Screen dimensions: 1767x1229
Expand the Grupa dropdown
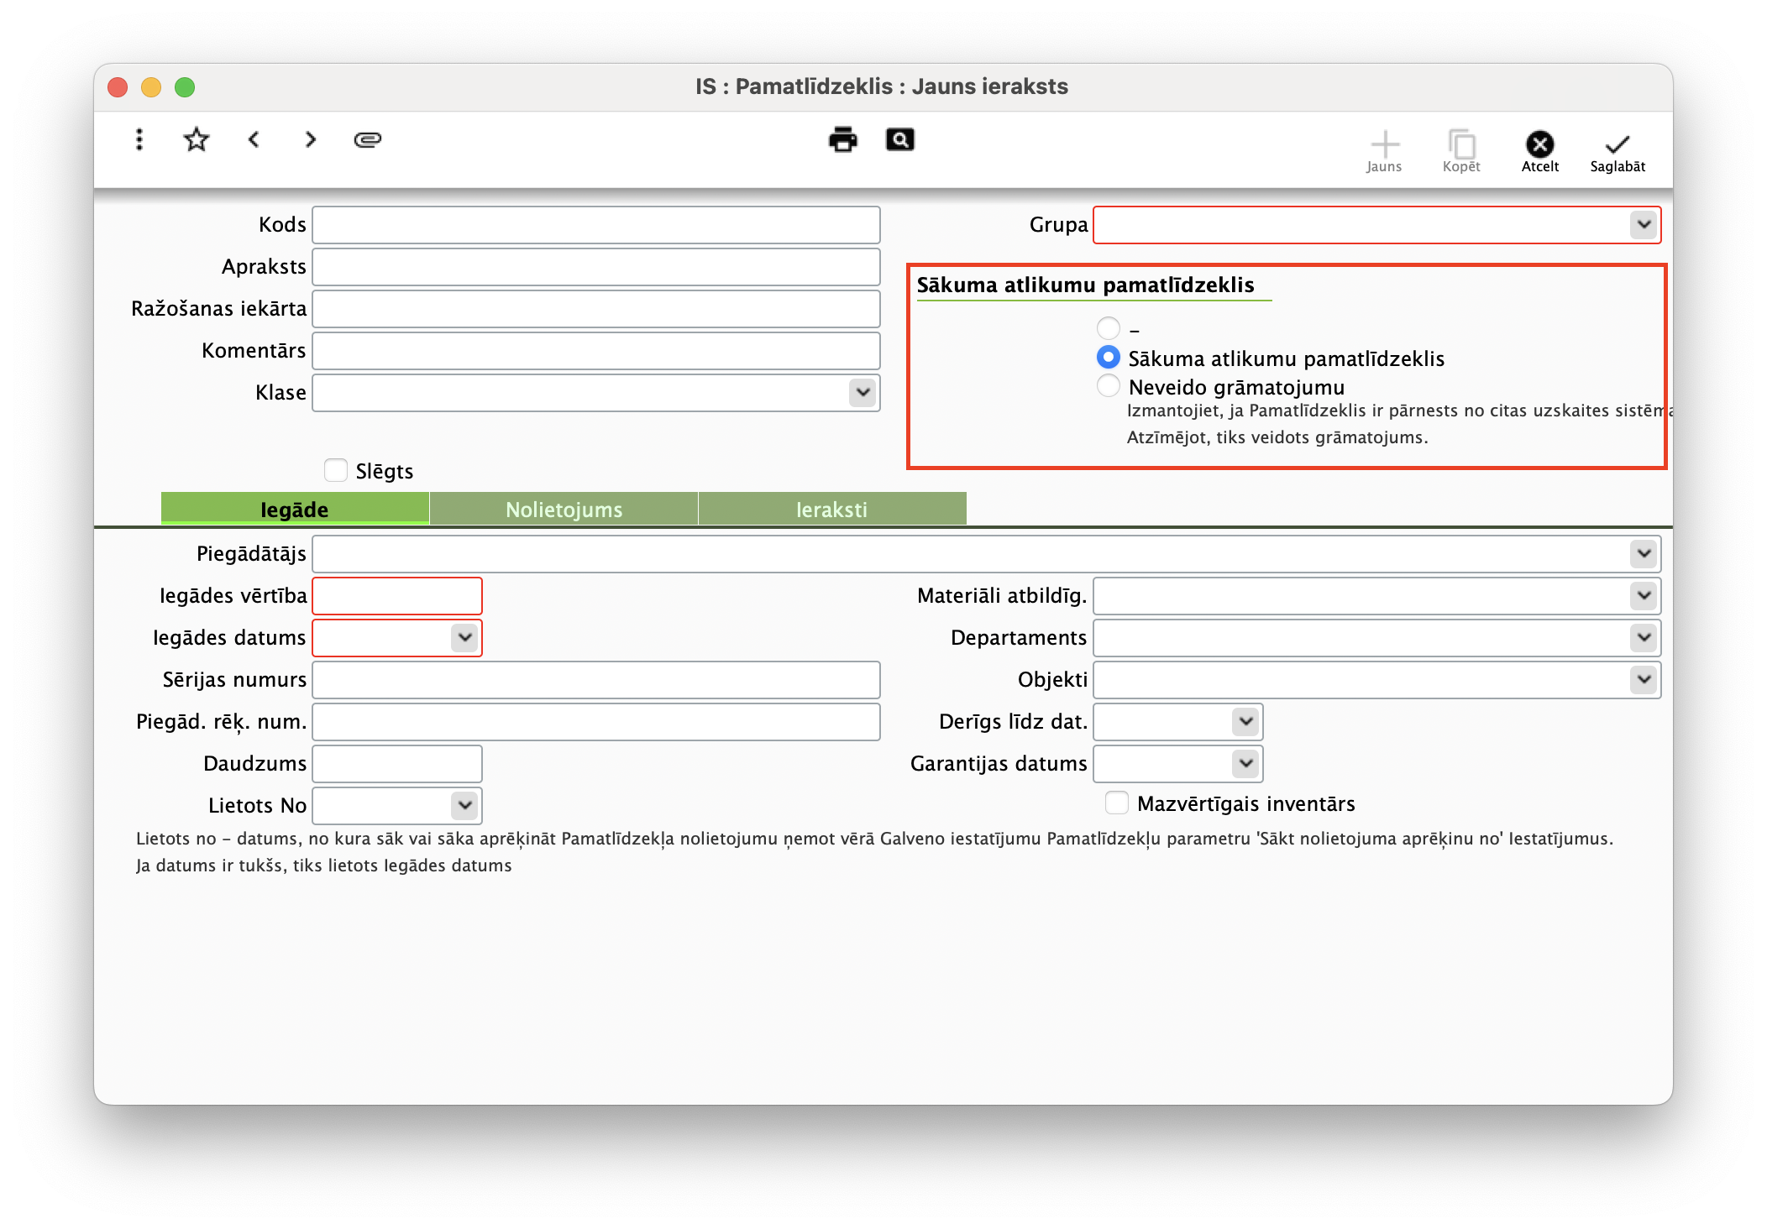1644,225
